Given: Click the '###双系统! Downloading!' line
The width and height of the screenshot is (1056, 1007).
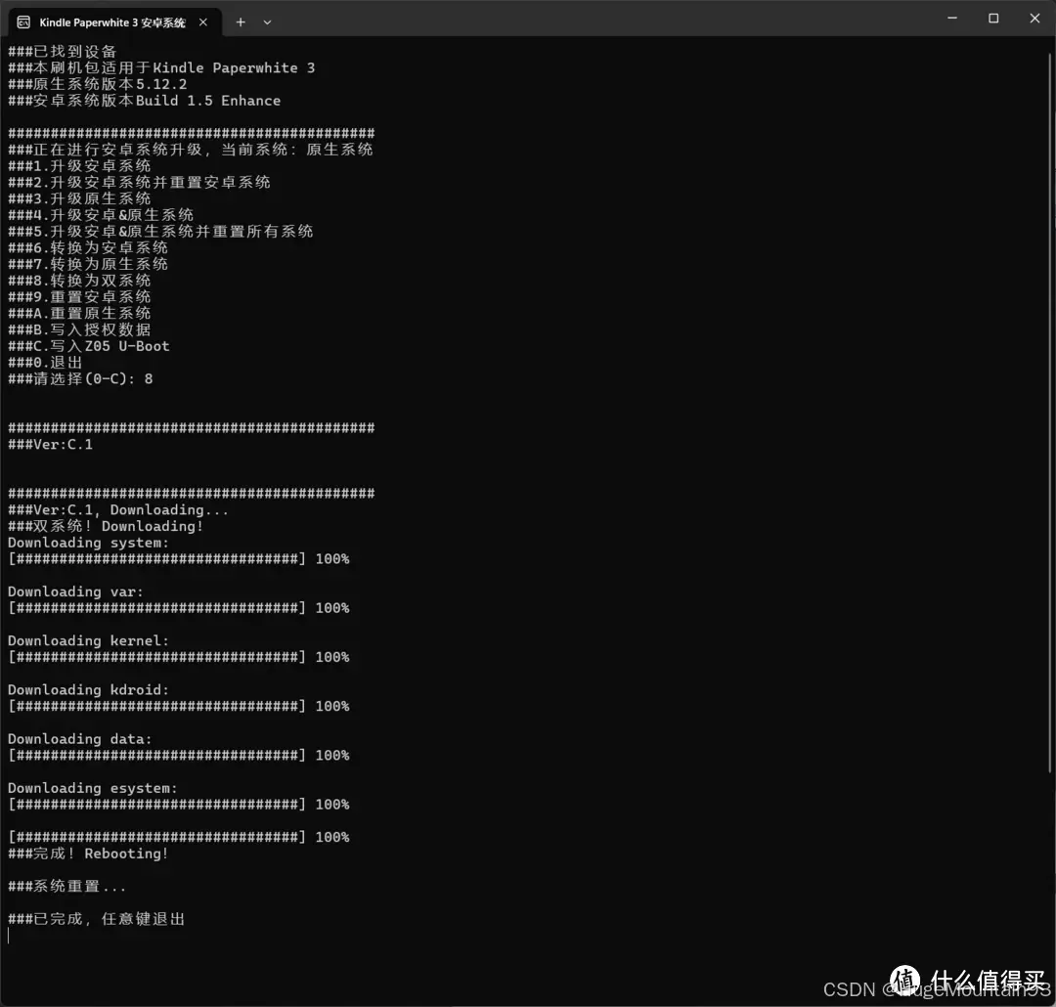Looking at the screenshot, I should (106, 526).
